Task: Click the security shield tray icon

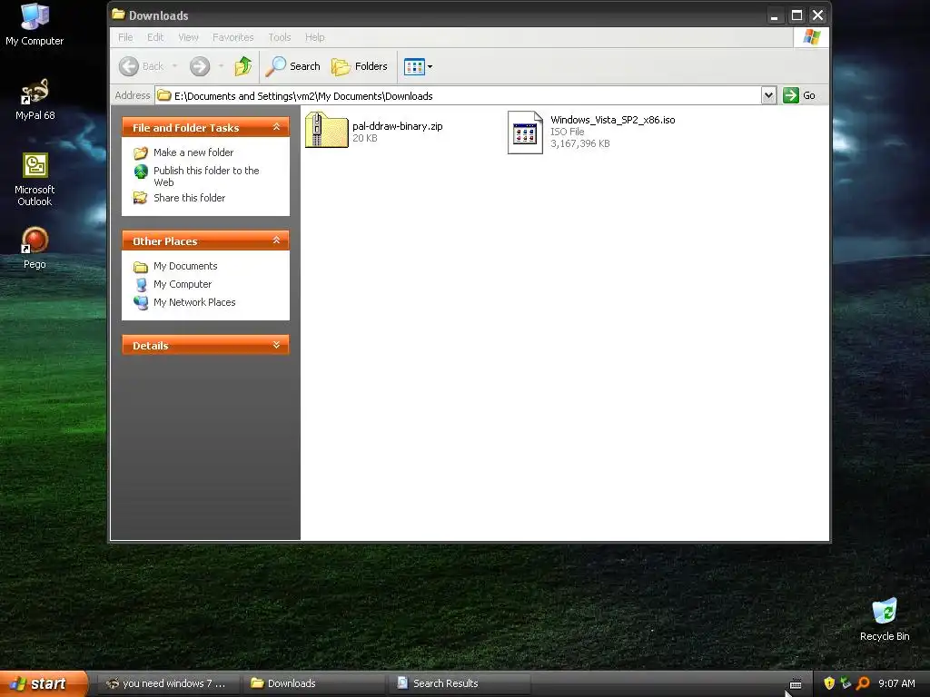Action: point(829,683)
